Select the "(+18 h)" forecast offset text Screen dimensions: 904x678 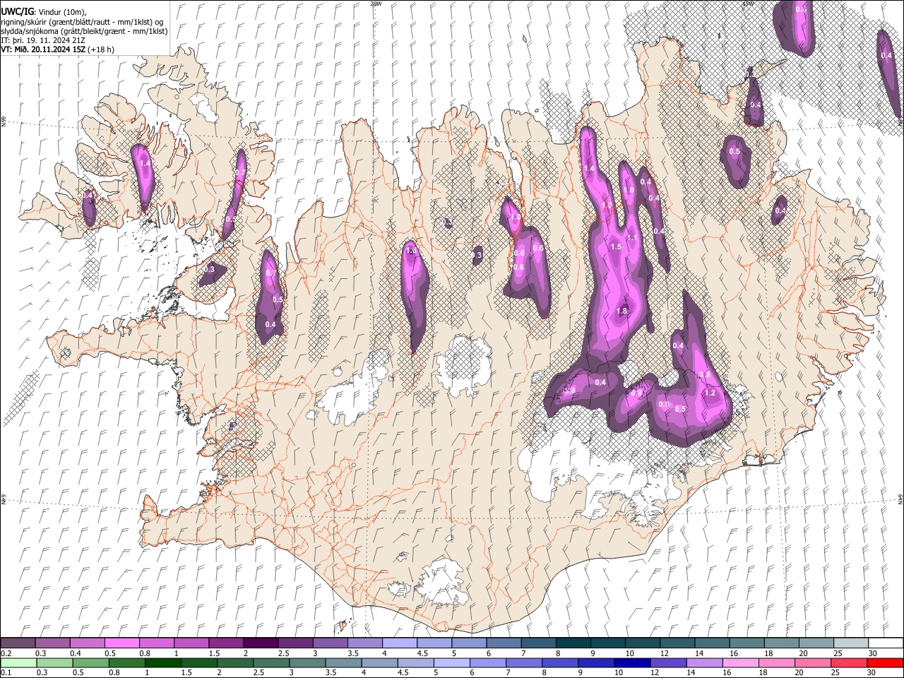click(102, 49)
